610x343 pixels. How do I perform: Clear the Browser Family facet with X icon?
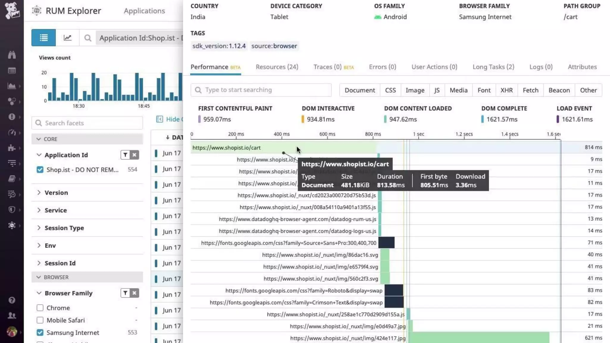(x=135, y=293)
